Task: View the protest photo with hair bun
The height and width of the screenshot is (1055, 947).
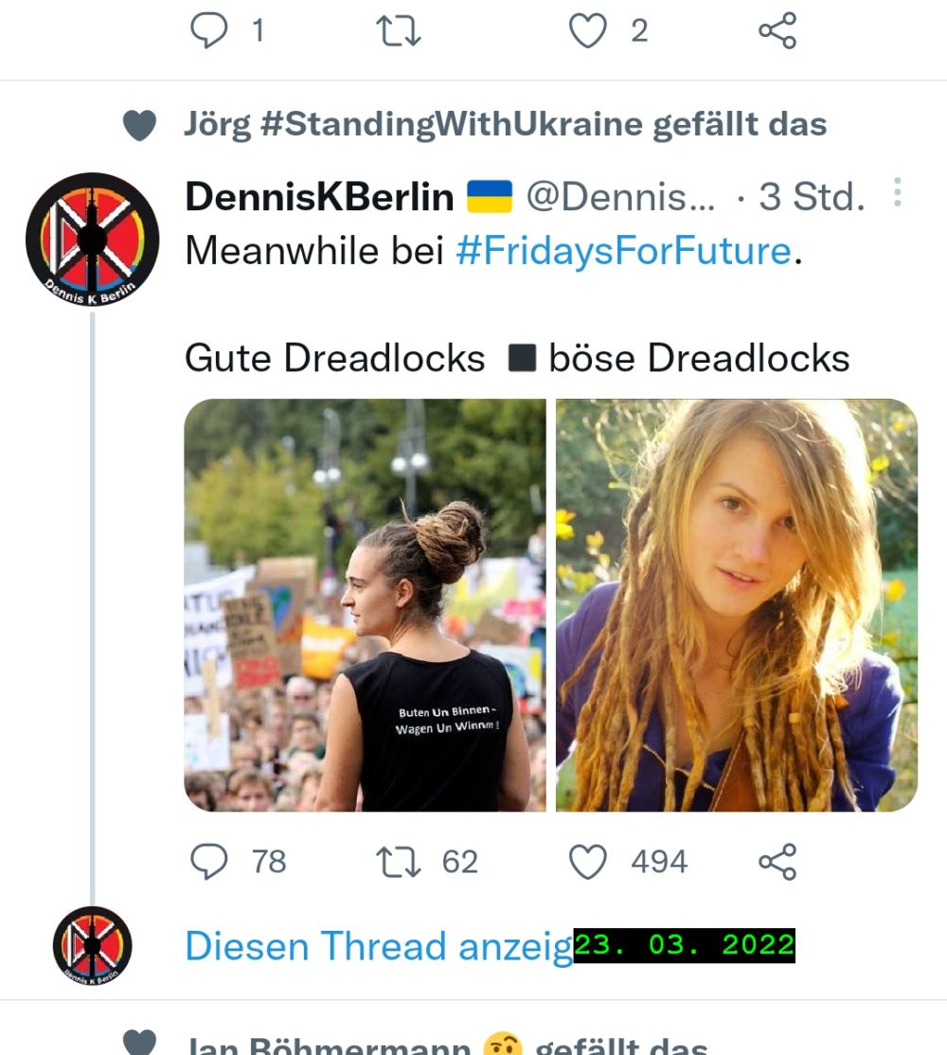Action: (366, 605)
